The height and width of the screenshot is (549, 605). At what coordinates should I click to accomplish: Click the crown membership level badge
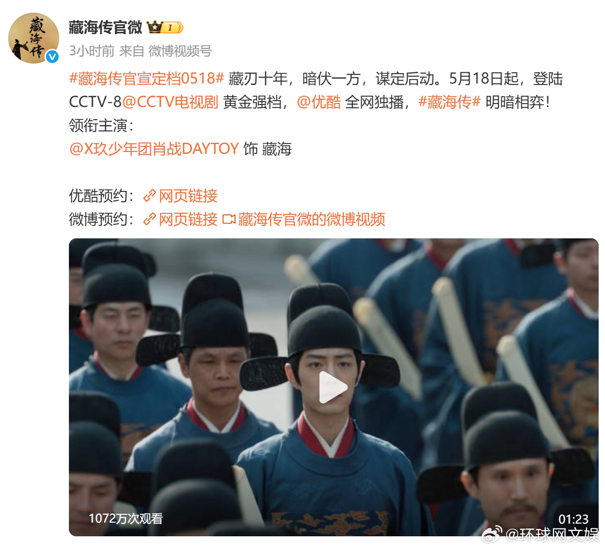pyautogui.click(x=165, y=27)
